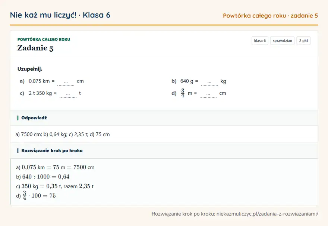Select the '2 pkt' tag
Image resolution: width=328 pixels, height=226 pixels.
[303, 41]
